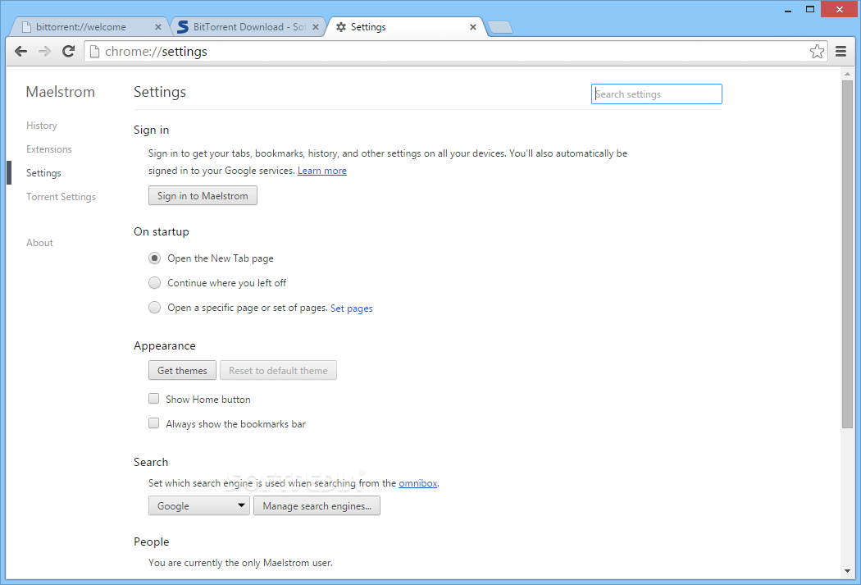Click the scrollbar down arrow
The height and width of the screenshot is (585, 861).
(x=847, y=571)
